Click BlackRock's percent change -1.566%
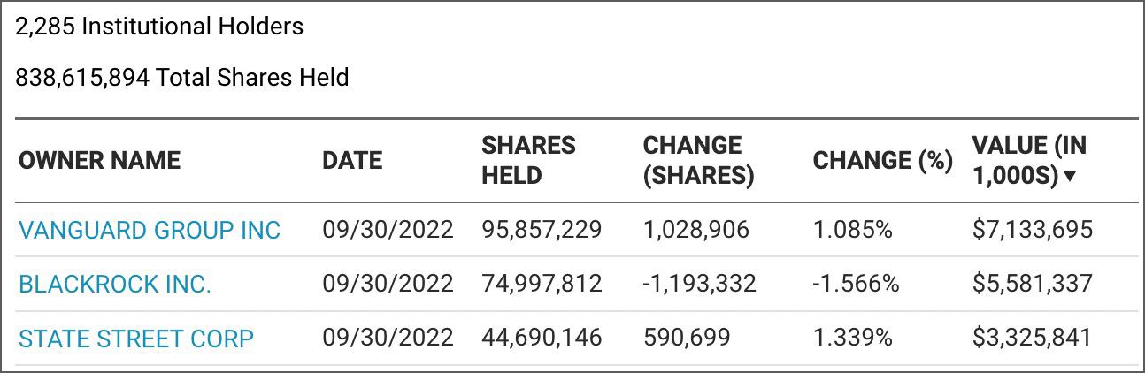This screenshot has width=1145, height=373. [x=856, y=285]
